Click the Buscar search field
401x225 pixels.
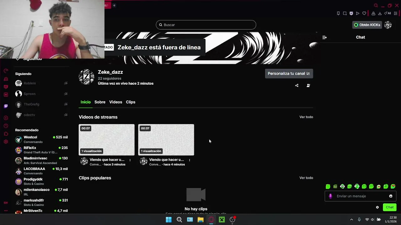tap(206, 25)
